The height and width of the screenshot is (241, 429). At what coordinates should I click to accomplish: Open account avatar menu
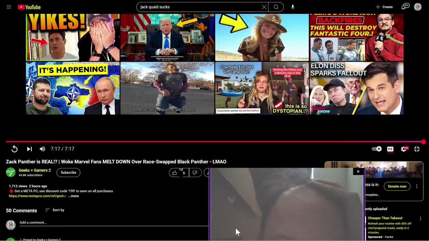(418, 7)
